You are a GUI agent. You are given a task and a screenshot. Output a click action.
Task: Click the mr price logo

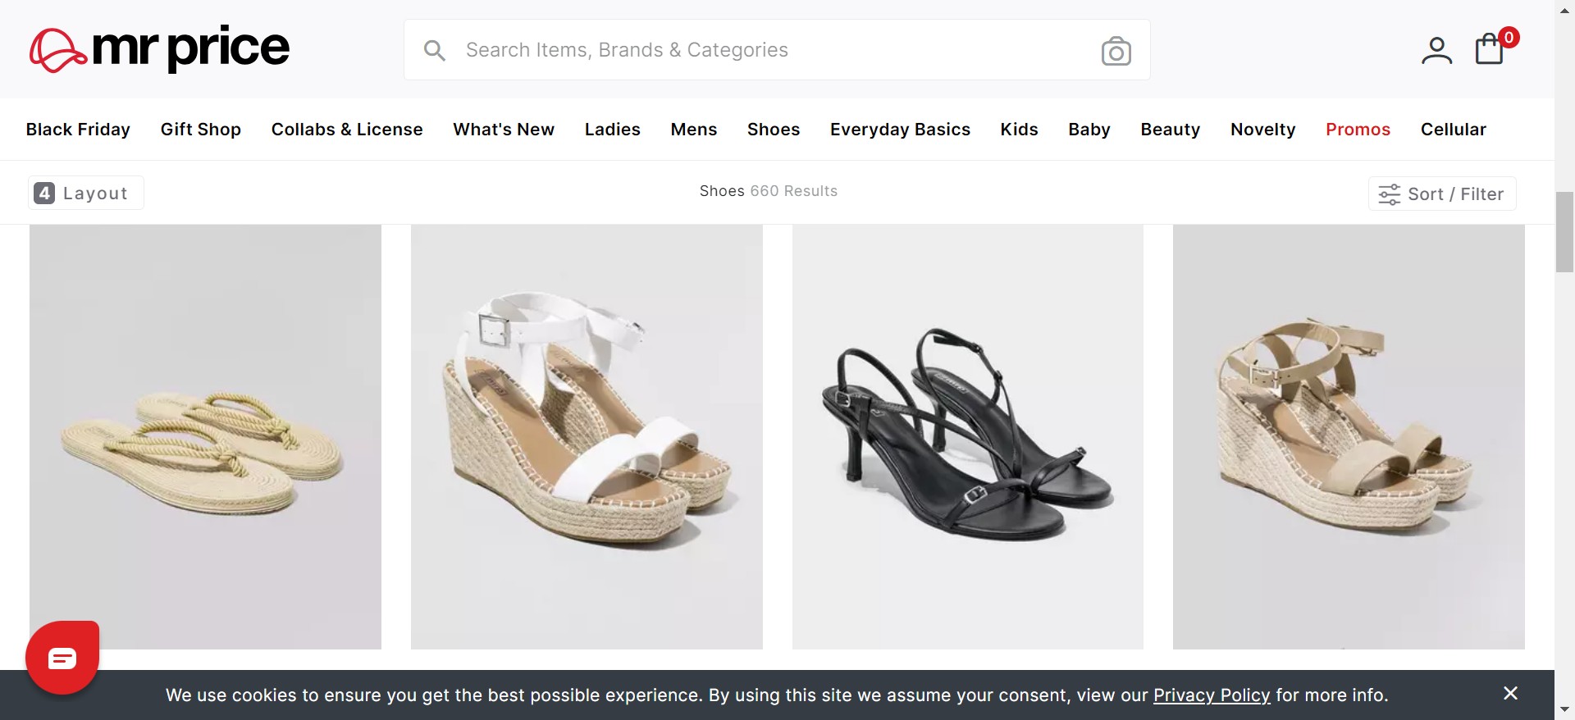pyautogui.click(x=159, y=49)
